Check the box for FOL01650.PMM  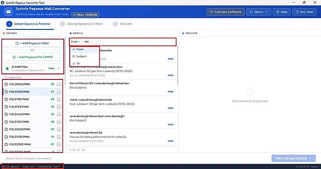tap(59, 129)
